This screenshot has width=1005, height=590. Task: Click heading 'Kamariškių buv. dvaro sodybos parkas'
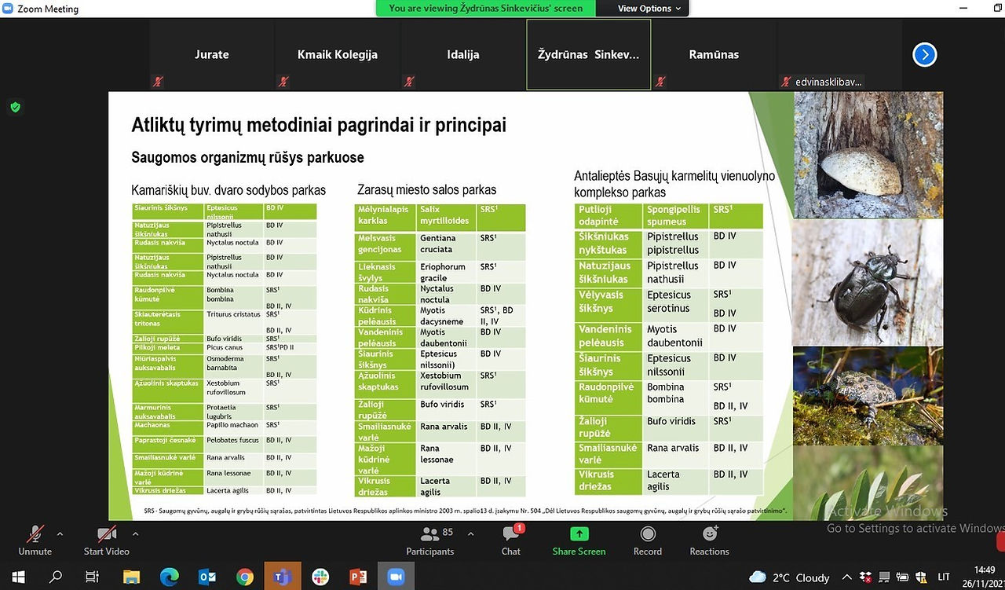point(228,190)
